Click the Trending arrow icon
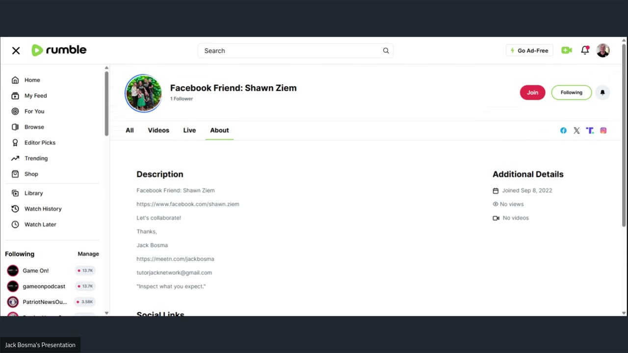This screenshot has width=628, height=353. click(x=15, y=158)
